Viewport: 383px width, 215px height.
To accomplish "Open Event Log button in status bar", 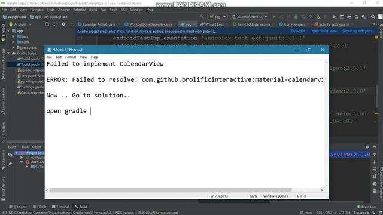I will point(366,207).
